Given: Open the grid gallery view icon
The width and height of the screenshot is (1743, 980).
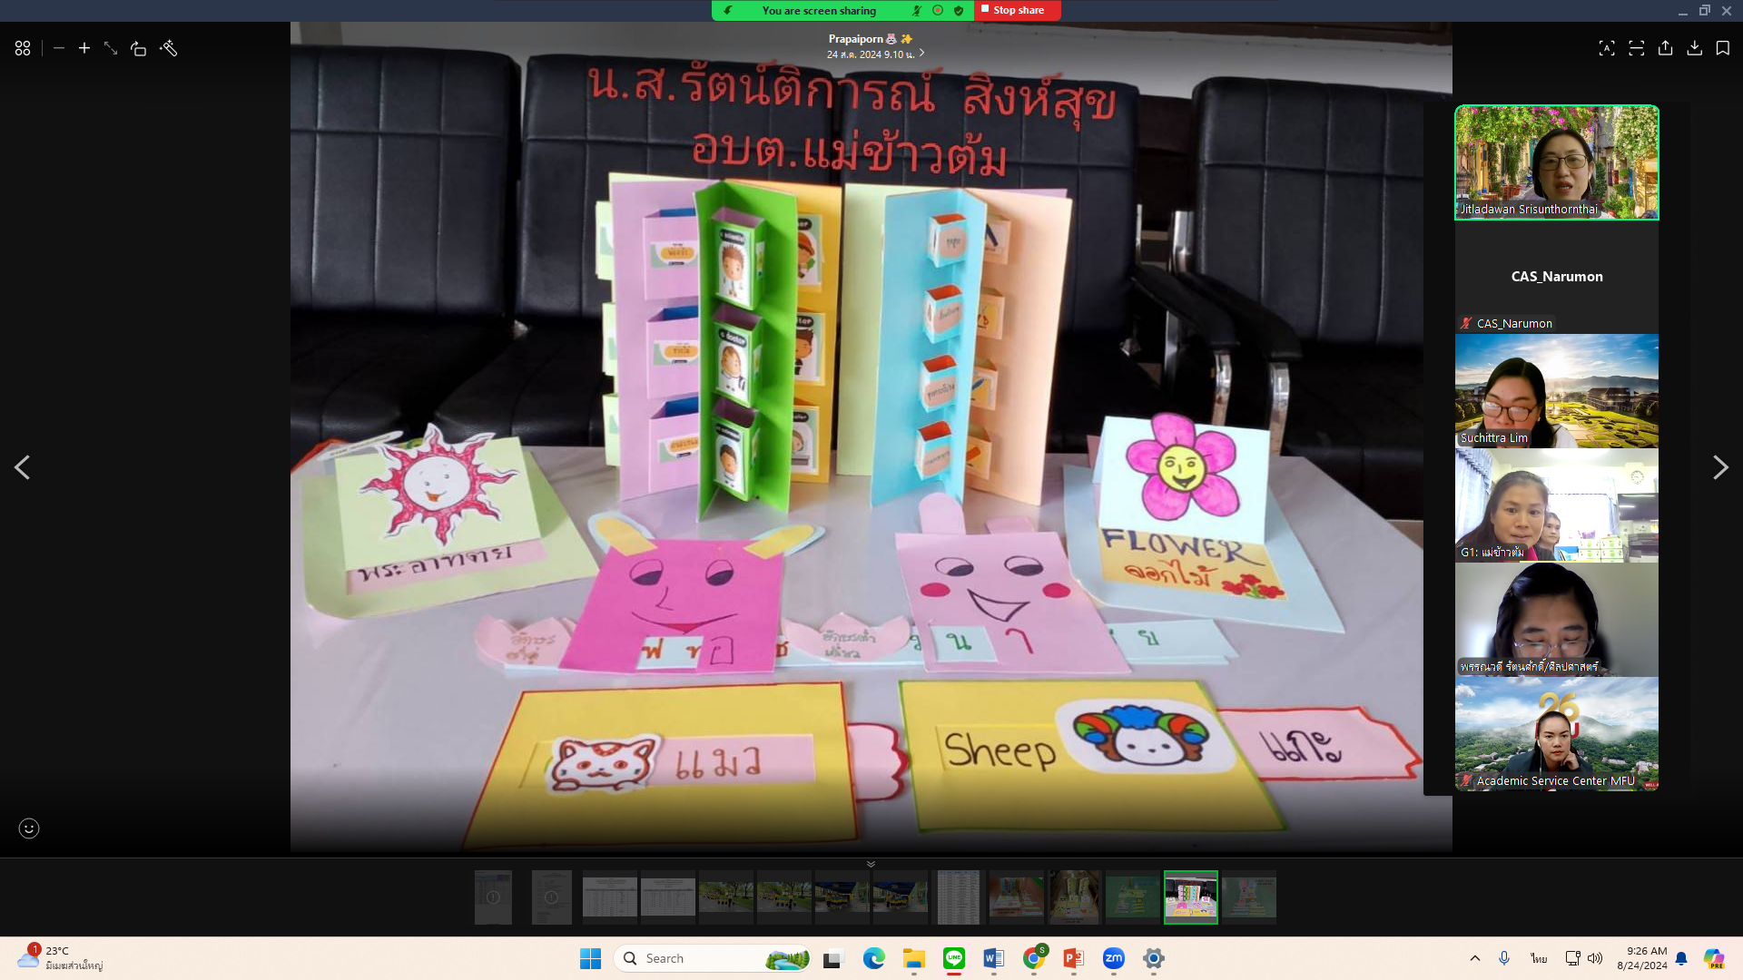Looking at the screenshot, I should click(x=23, y=48).
